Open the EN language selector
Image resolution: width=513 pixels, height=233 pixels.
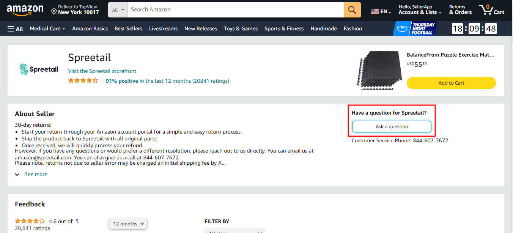(x=381, y=11)
